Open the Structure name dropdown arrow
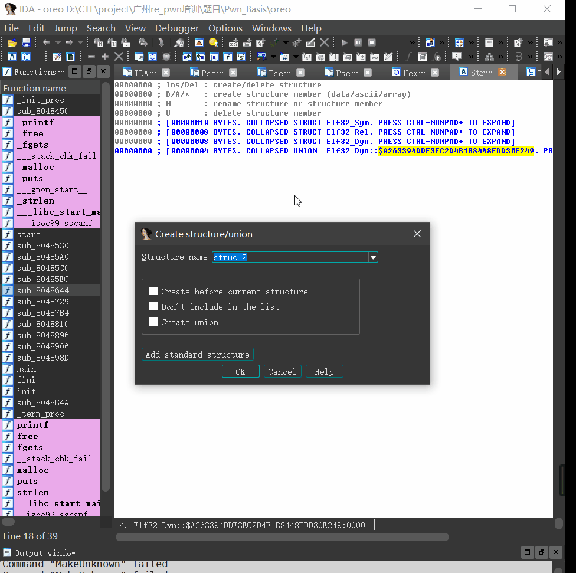 tap(373, 257)
